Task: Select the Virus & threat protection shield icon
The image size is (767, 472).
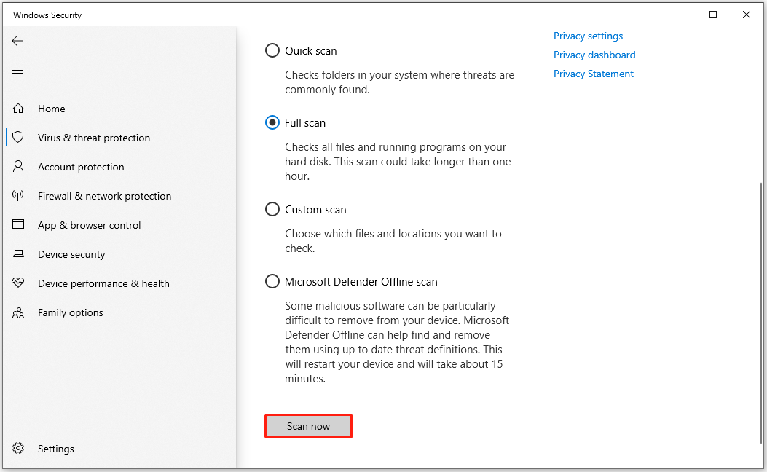Action: tap(18, 137)
